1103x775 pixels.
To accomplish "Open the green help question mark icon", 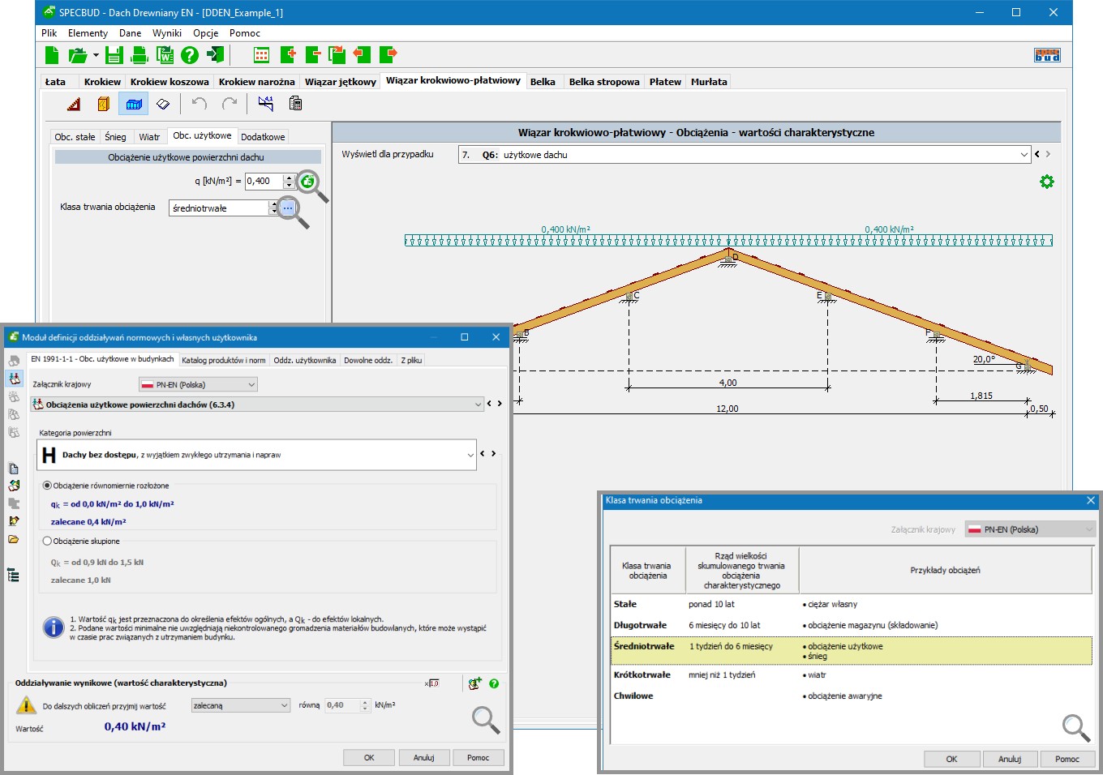I will pyautogui.click(x=190, y=55).
